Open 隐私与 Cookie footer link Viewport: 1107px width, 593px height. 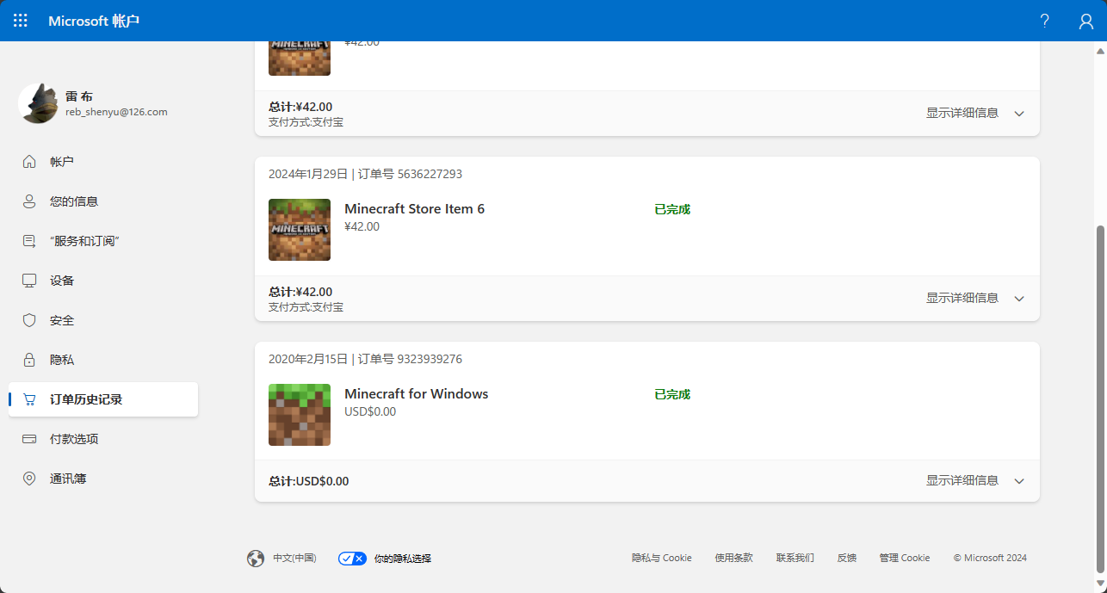click(662, 558)
